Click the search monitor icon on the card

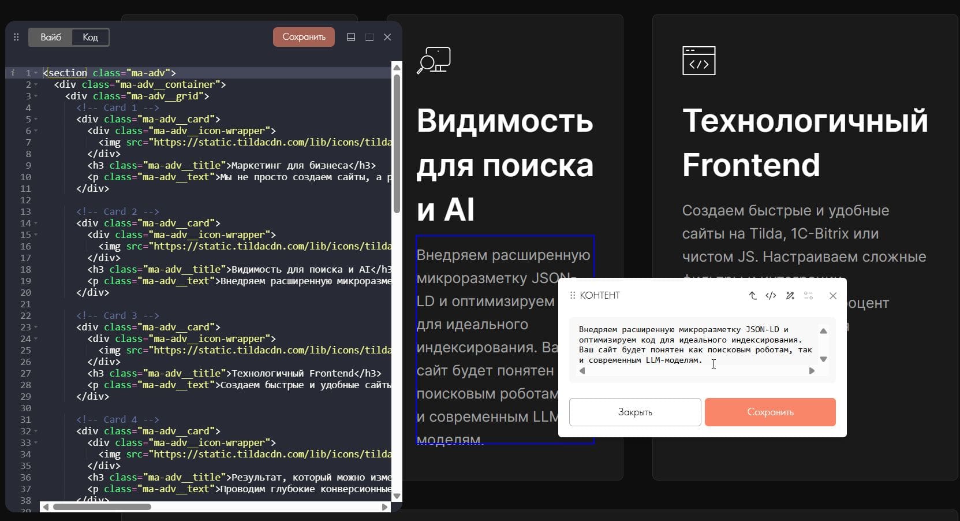pyautogui.click(x=434, y=61)
